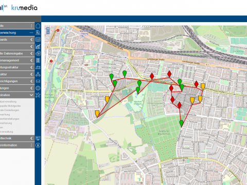Open the envelope notifications icon
The height and width of the screenshot is (185, 247).
click(x=38, y=81)
